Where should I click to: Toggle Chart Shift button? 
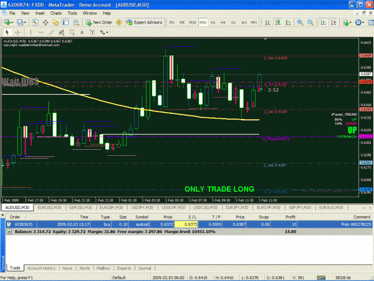pos(334,22)
